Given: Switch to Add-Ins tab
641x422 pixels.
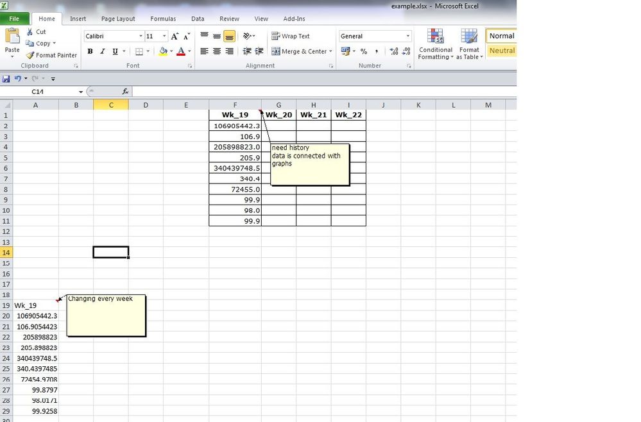Looking at the screenshot, I should click(294, 19).
